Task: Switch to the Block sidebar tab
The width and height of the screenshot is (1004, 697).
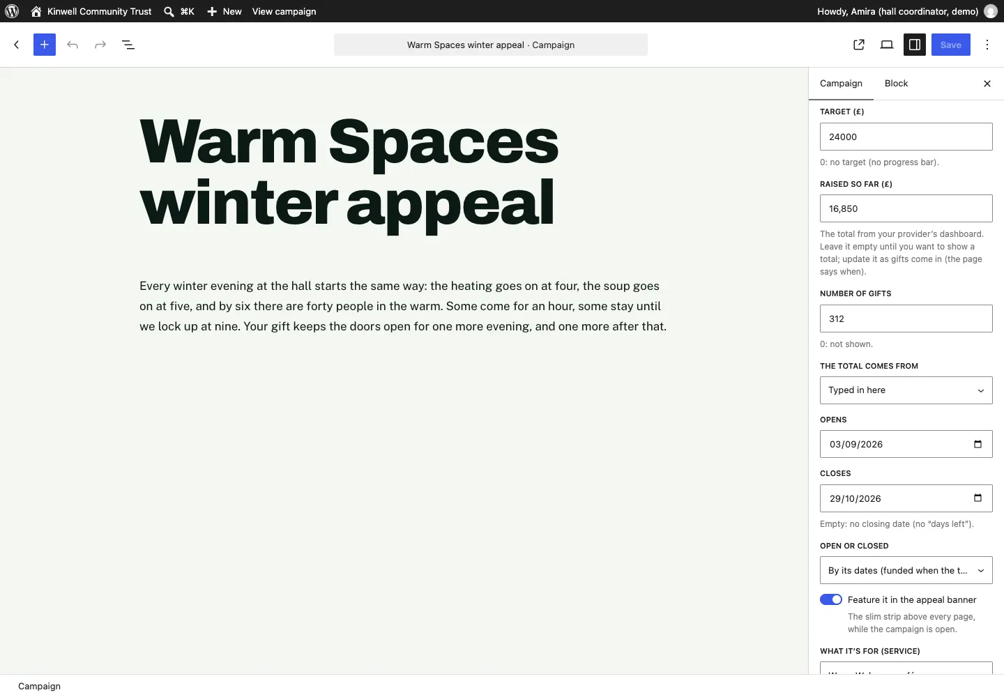Action: pos(897,84)
